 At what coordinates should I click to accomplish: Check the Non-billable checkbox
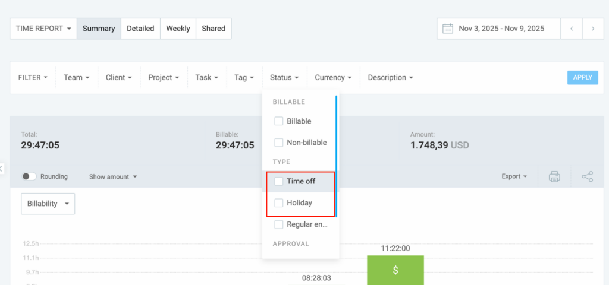point(278,142)
